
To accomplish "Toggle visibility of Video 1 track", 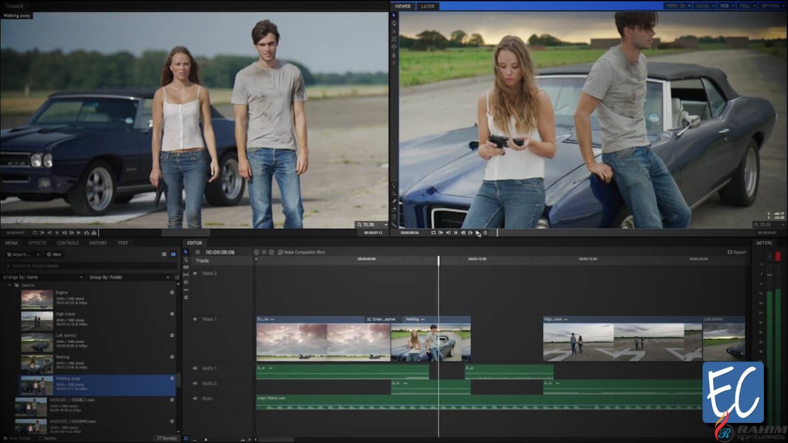I will click(195, 320).
